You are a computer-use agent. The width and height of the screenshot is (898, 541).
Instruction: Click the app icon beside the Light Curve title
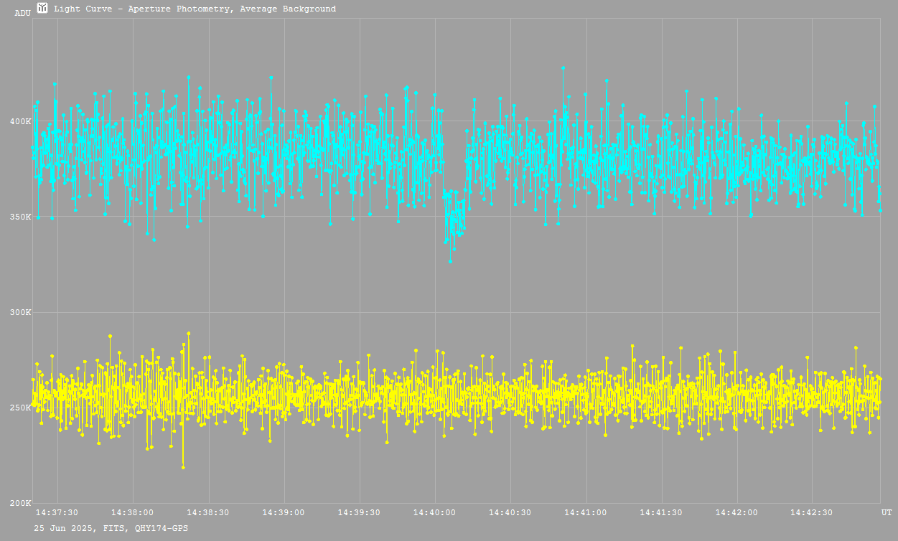pos(42,8)
